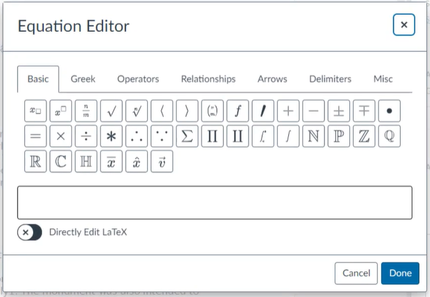This screenshot has height=297, width=430.
Task: Insert the division sign
Action: [x=86, y=137]
